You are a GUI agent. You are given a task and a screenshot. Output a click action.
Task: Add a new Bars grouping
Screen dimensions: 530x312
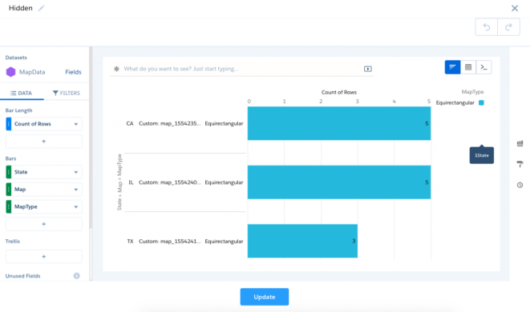tap(43, 224)
